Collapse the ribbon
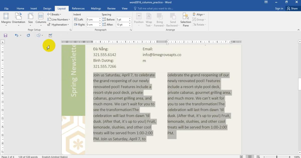The image size is (301, 158). 298,30
